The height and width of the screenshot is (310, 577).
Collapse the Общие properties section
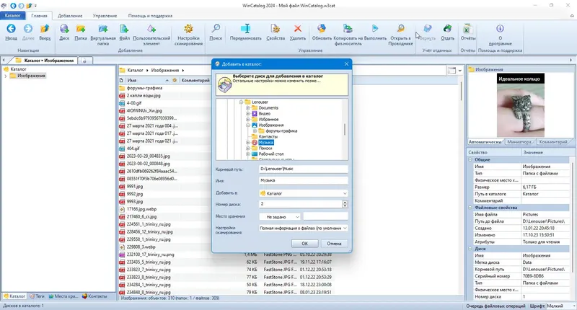470,159
